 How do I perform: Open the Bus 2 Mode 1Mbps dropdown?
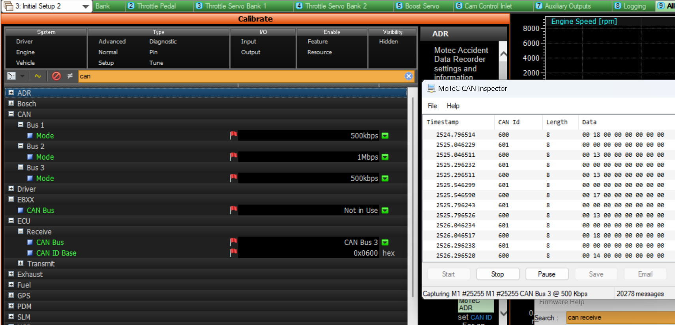(x=385, y=157)
